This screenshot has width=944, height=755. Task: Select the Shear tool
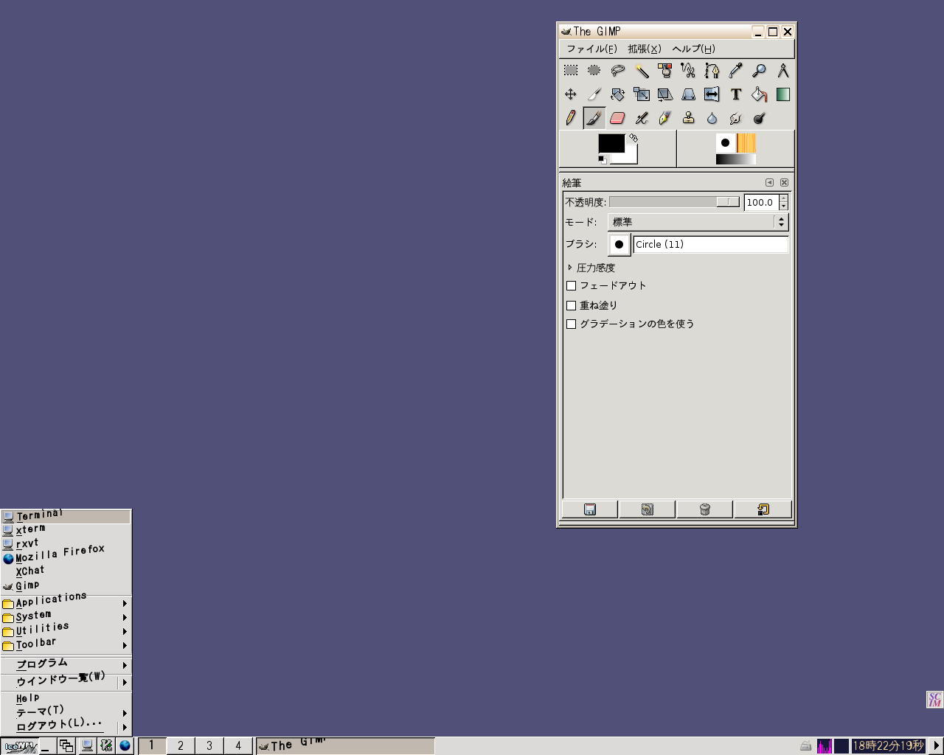(x=665, y=94)
